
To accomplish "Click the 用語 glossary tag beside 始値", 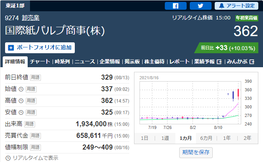I will [x=32, y=89].
